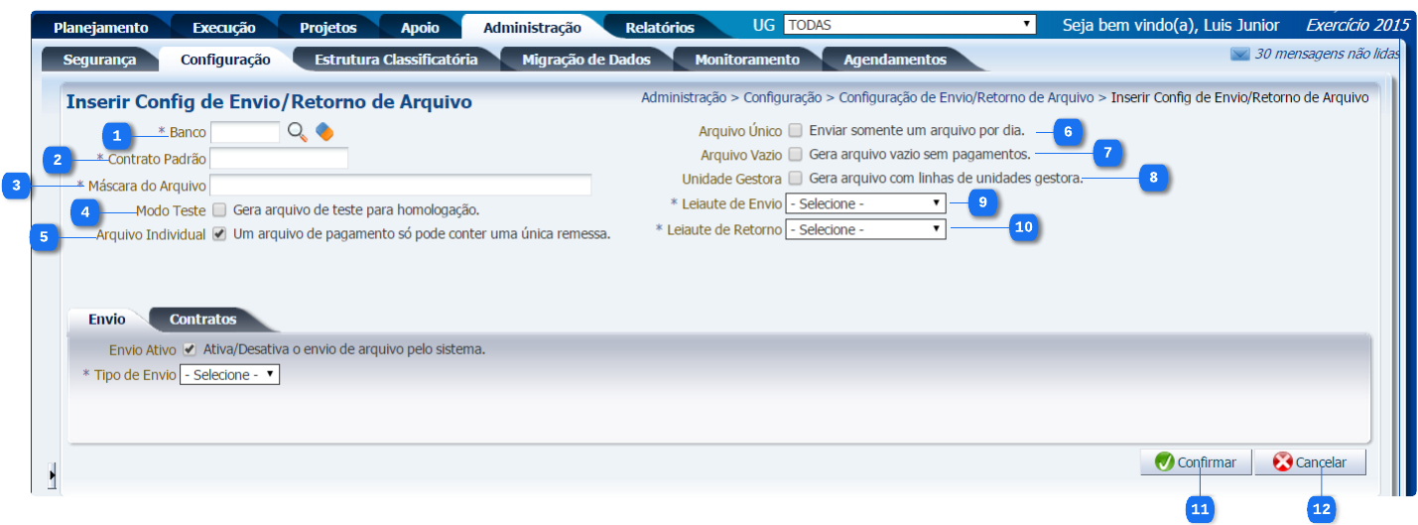Click the eraser clear icon beside Banco
The height and width of the screenshot is (525, 1418).
[324, 132]
